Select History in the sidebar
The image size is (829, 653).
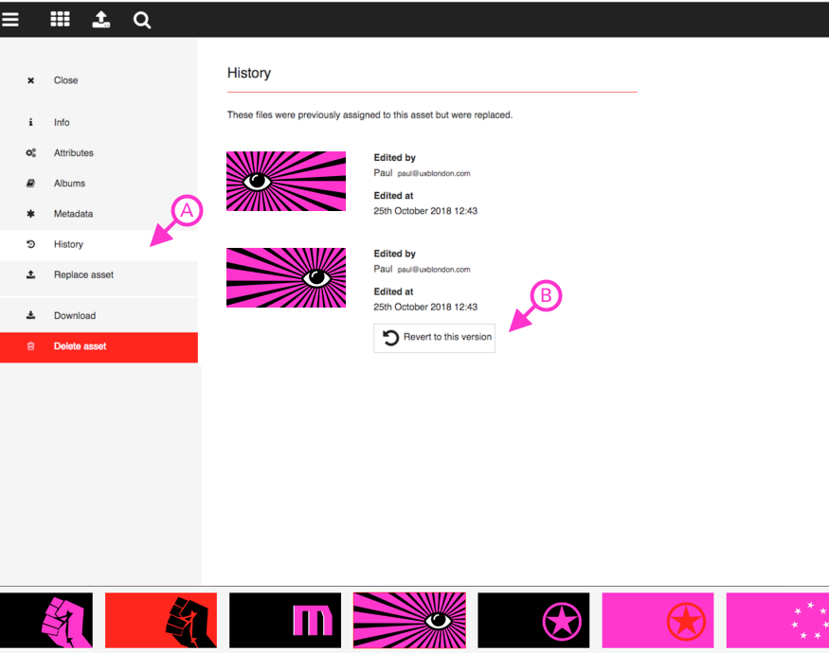pyautogui.click(x=68, y=244)
